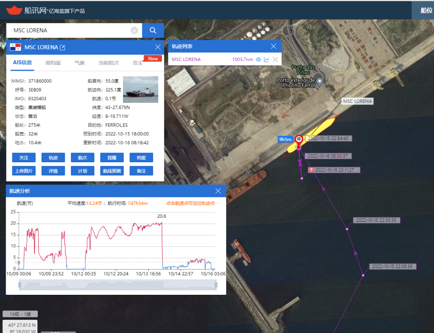
Task: Close the 航速分析 speed analysis panel
Action: 218,191
